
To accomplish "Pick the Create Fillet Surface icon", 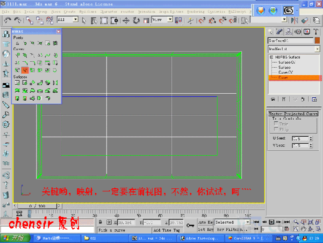I will point(47,98).
